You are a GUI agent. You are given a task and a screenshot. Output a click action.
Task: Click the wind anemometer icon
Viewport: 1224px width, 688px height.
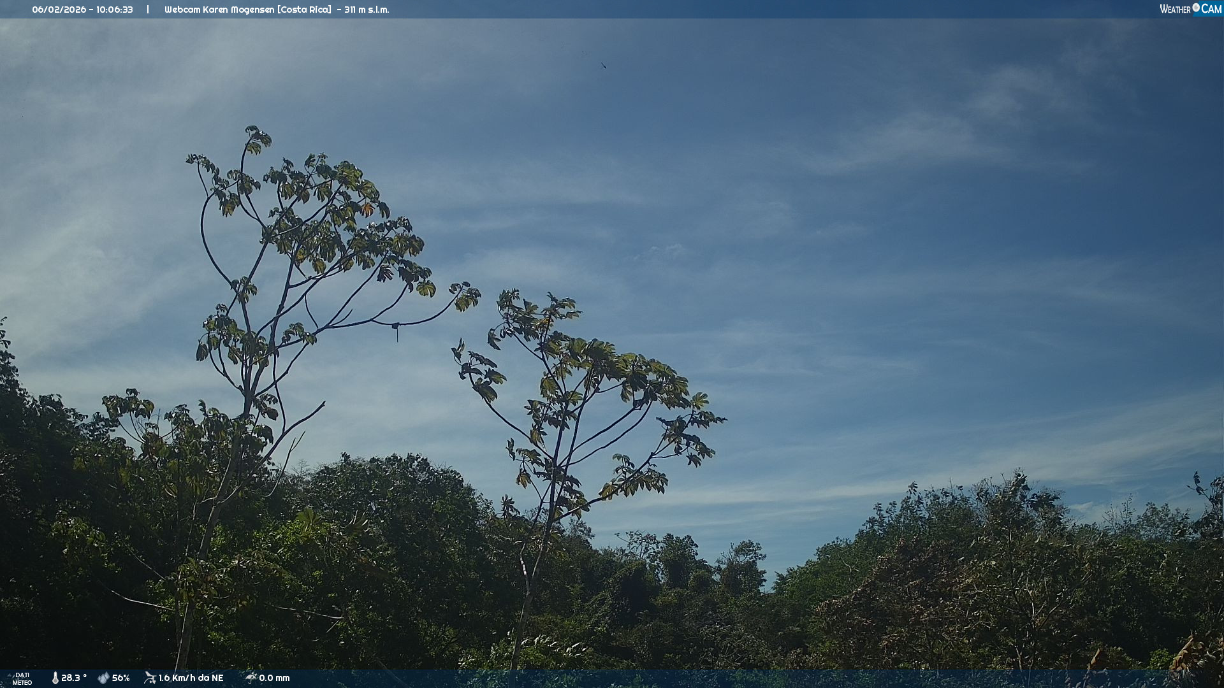coord(150,678)
